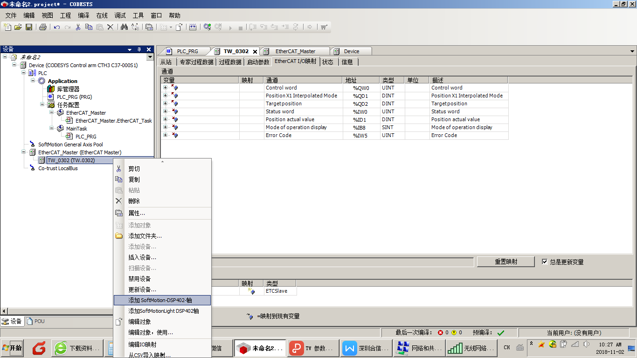Open 无线网络 taskbar window

pos(472,348)
